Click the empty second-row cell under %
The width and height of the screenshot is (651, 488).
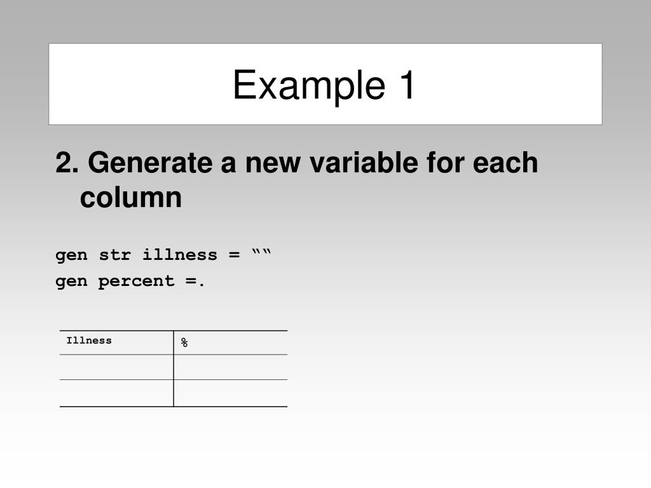point(230,393)
